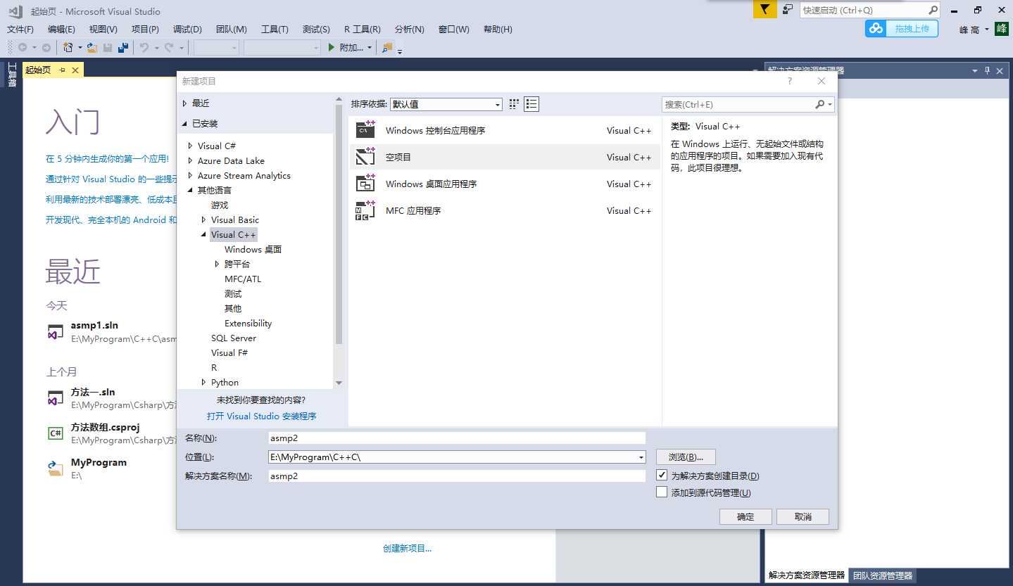Toggle the create directory for solution checkbox
This screenshot has width=1013, height=586.
(662, 476)
